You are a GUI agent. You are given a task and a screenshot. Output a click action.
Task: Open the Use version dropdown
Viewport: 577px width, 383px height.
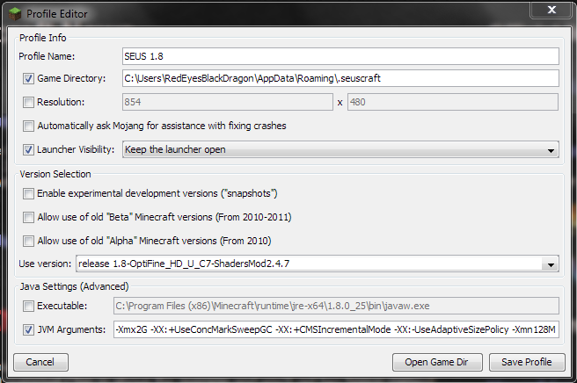[x=318, y=264]
